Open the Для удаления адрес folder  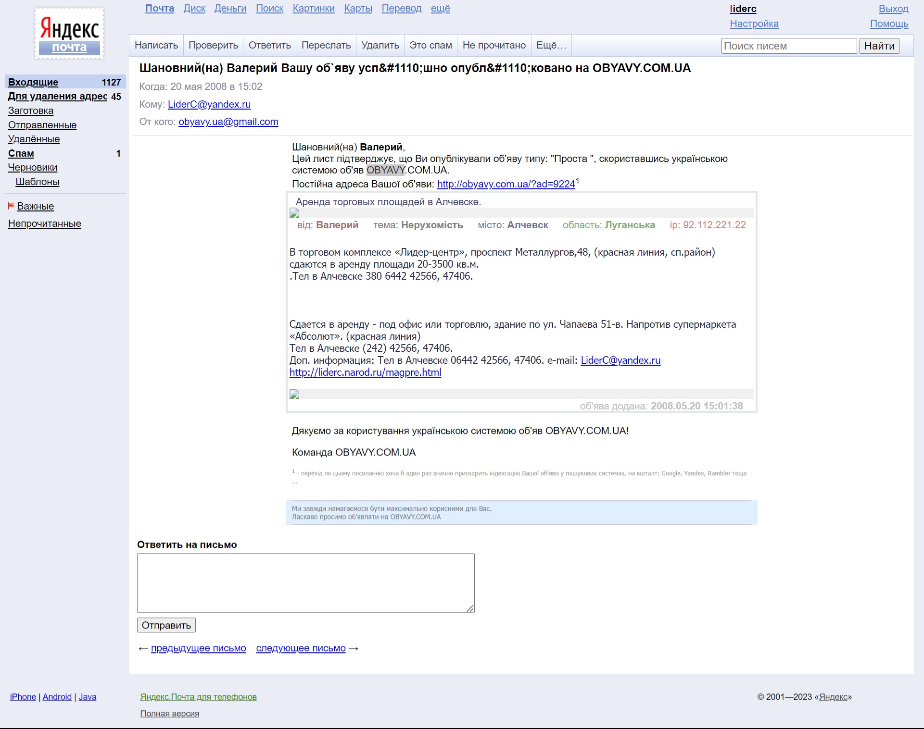pos(58,96)
